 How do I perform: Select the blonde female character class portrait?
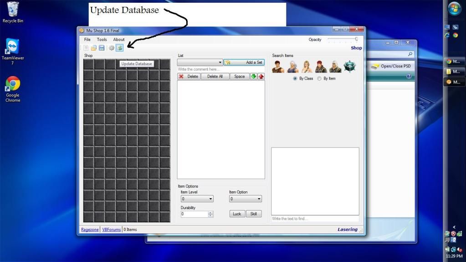click(307, 67)
